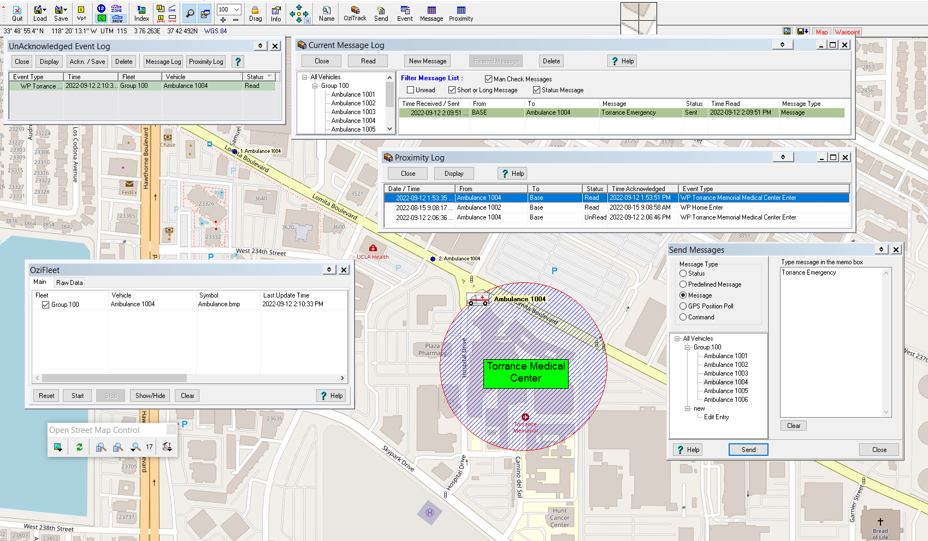Click the Waypoint tab near top right
Image resolution: width=928 pixels, height=541 pixels.
click(x=847, y=32)
